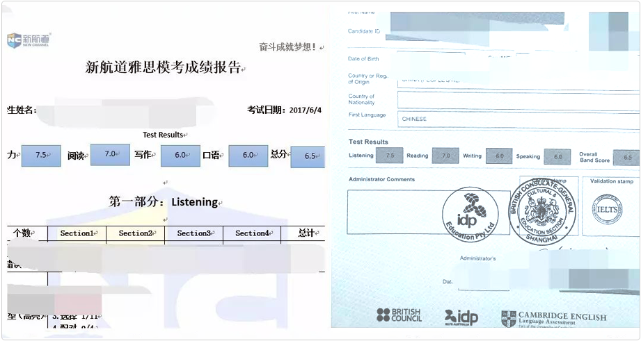Click the Listening label on the certificate
The image size is (641, 341).
(x=361, y=156)
